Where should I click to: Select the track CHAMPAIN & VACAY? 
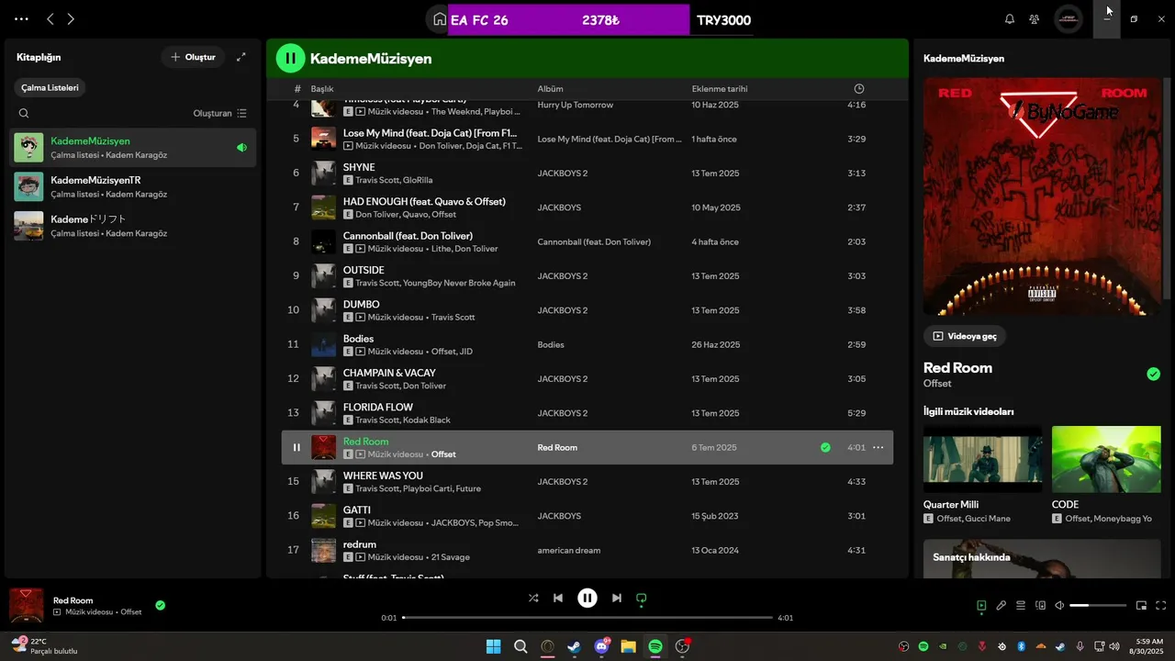coord(587,379)
